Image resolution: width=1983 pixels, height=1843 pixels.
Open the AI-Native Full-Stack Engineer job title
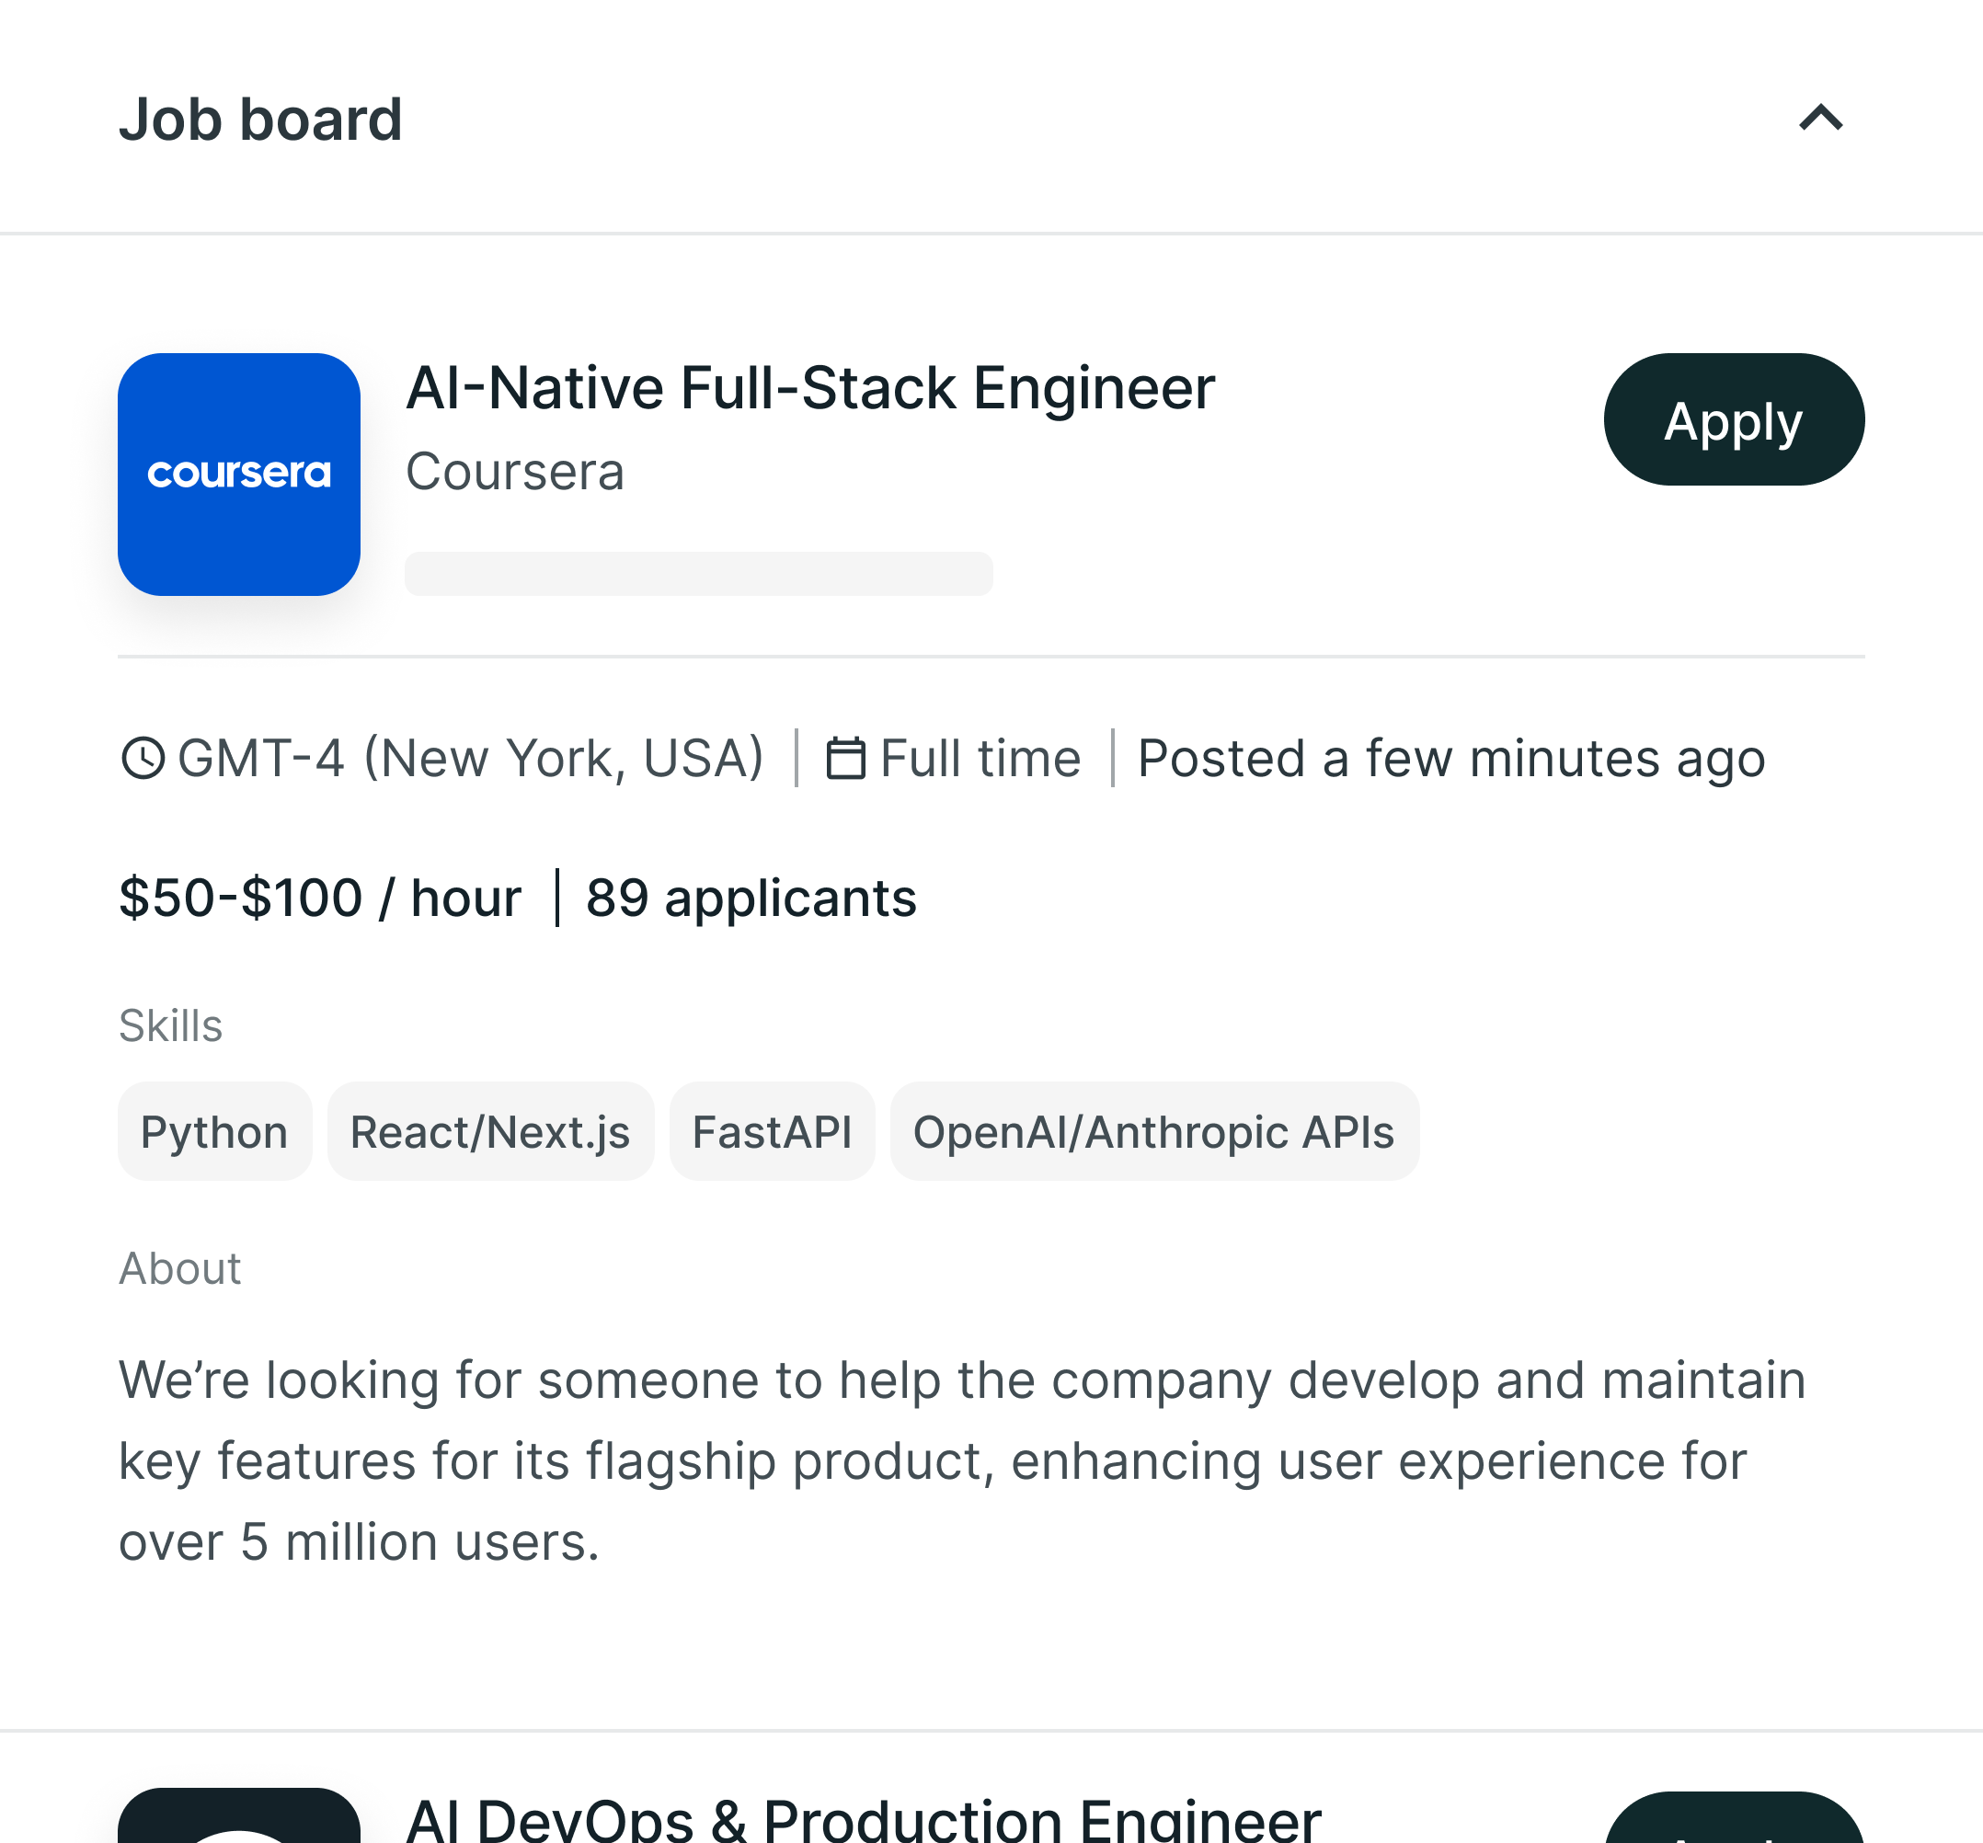[x=810, y=388]
